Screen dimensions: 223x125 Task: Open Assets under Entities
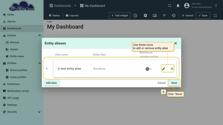[x=22, y=49]
